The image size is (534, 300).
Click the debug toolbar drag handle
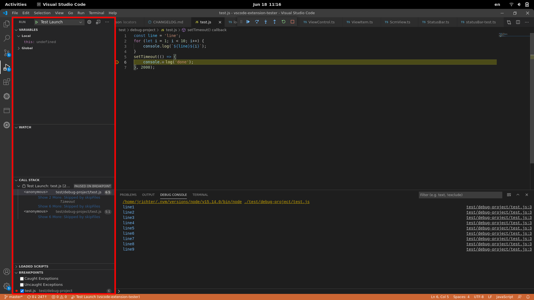click(241, 22)
